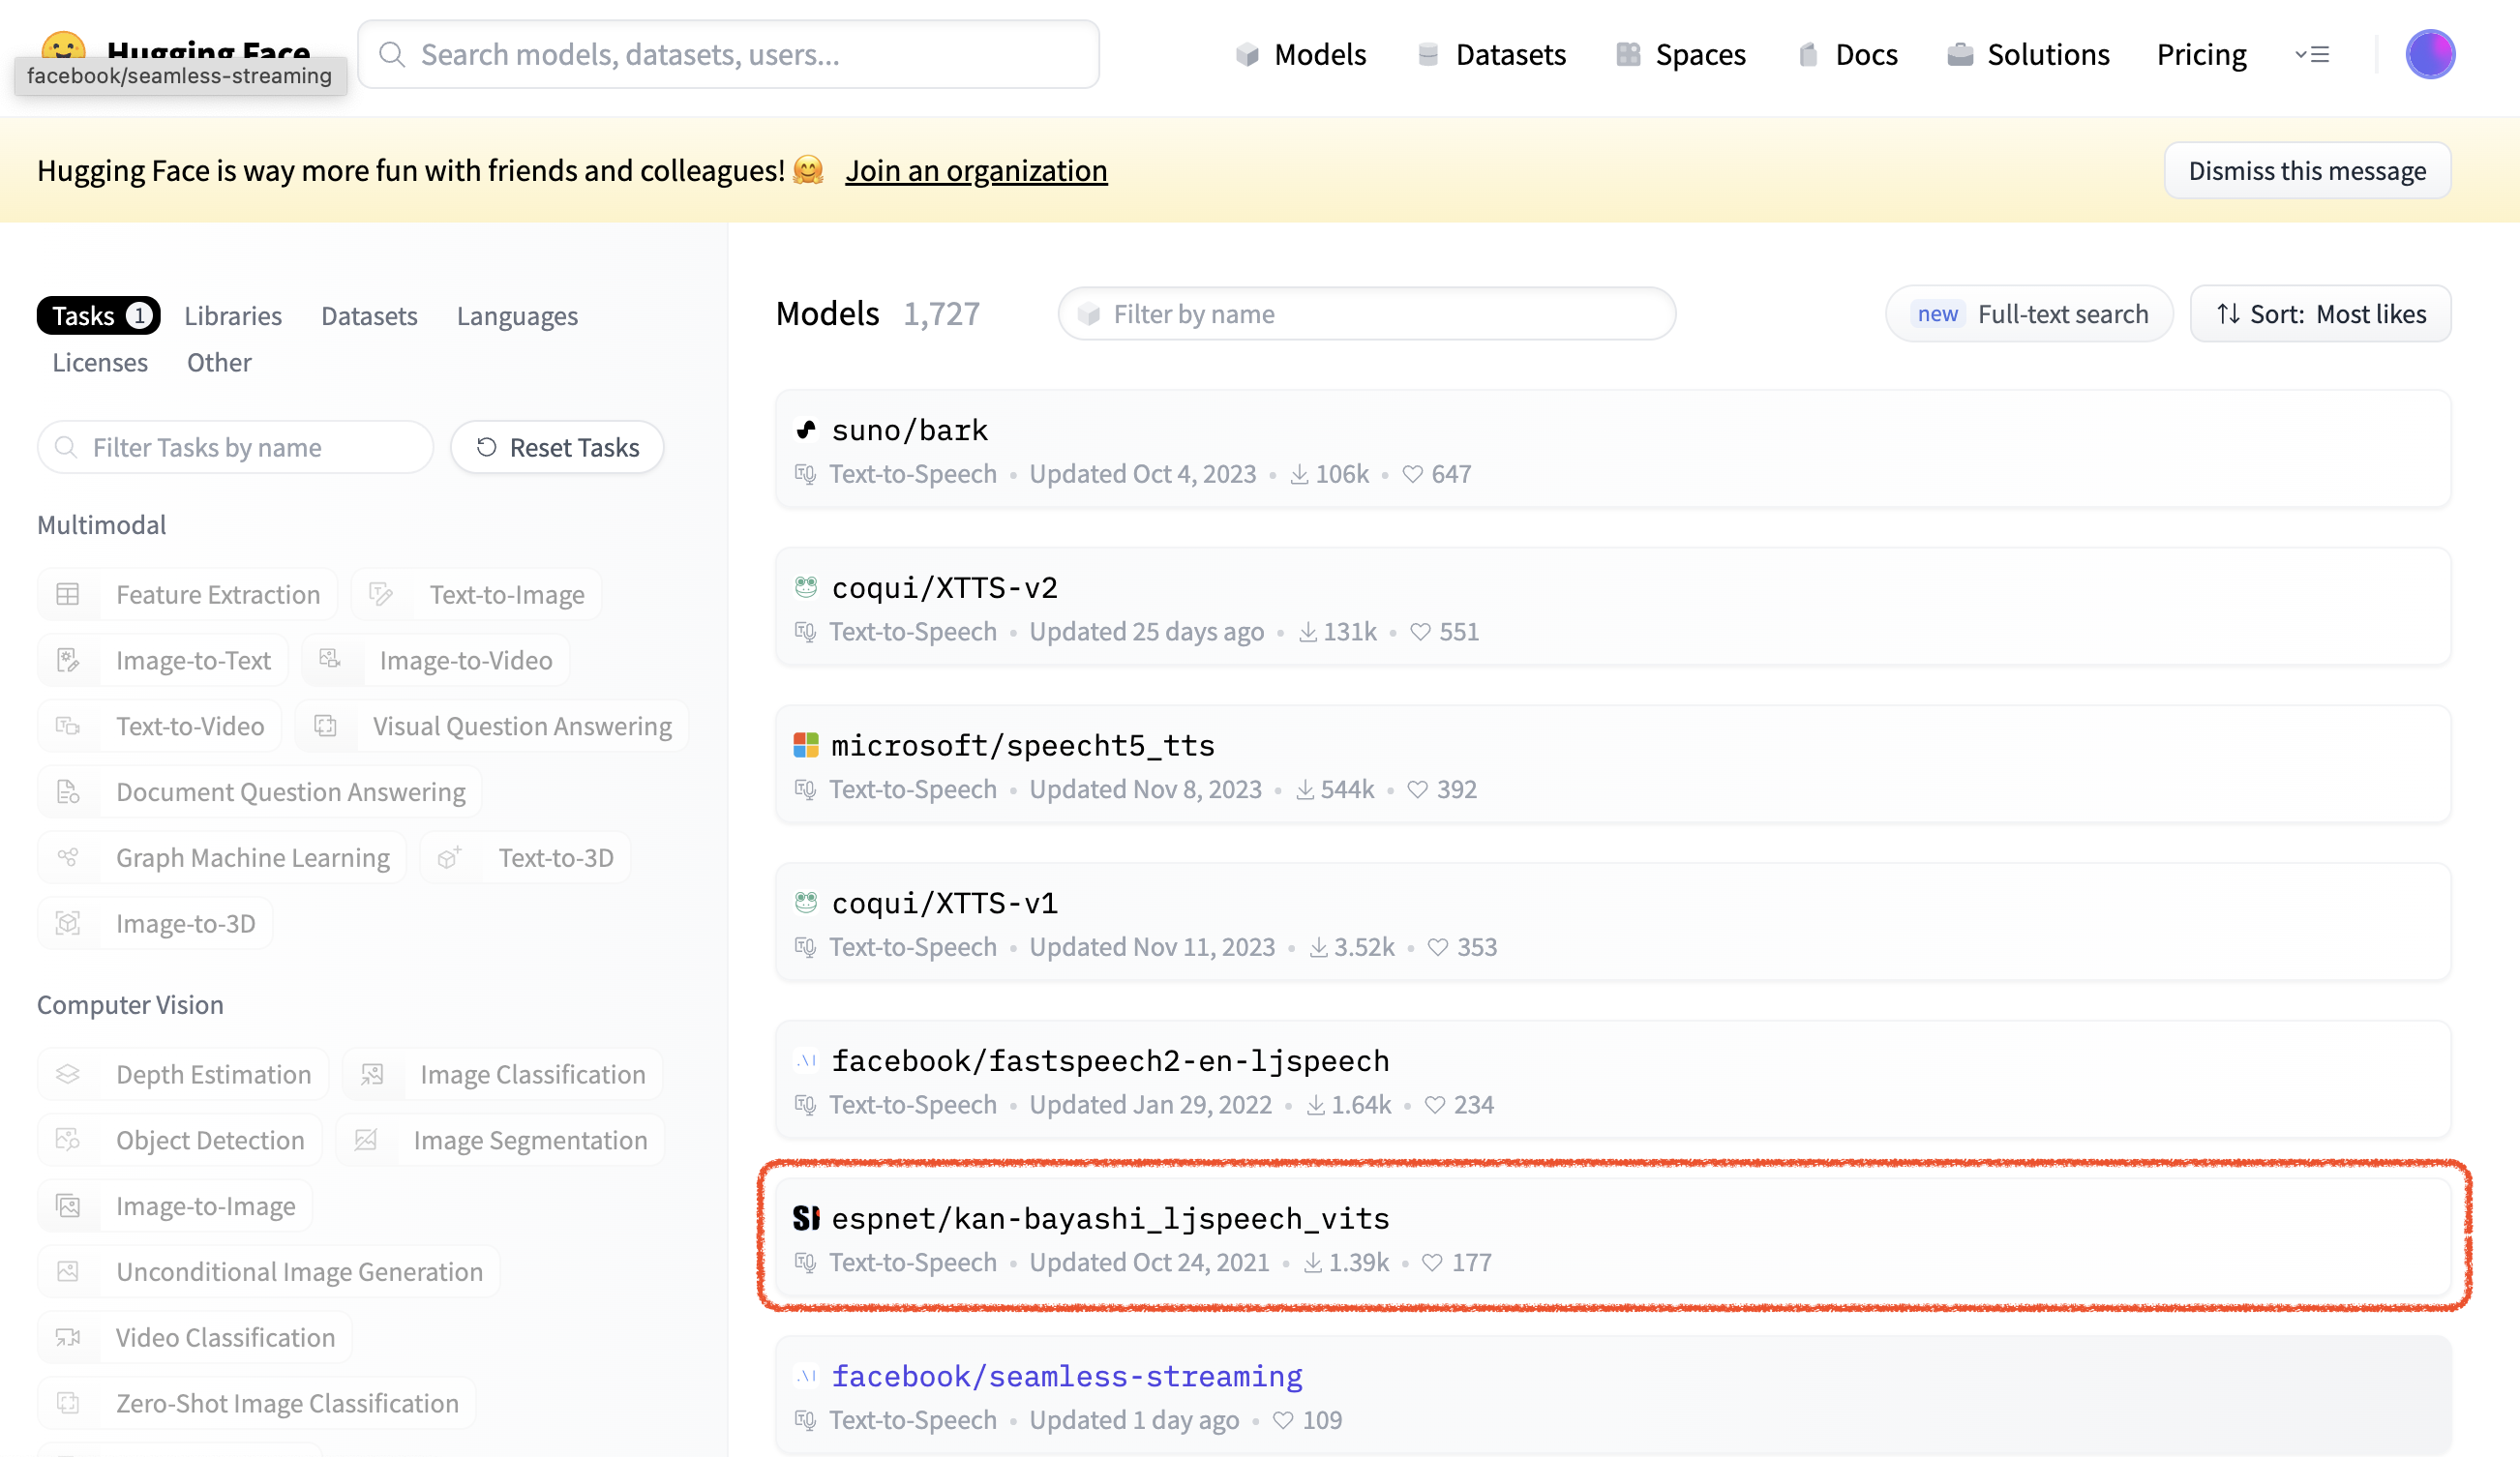Click the Depth Estimation task icon

tap(68, 1074)
